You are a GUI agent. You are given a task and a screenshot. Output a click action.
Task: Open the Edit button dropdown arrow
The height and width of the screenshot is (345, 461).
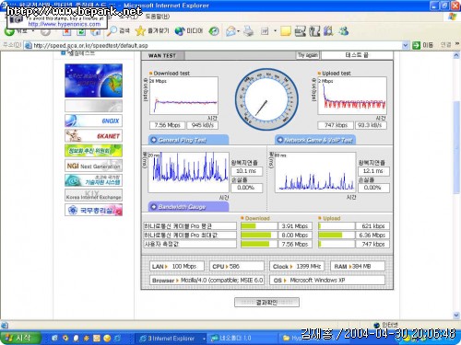pyautogui.click(x=275, y=30)
